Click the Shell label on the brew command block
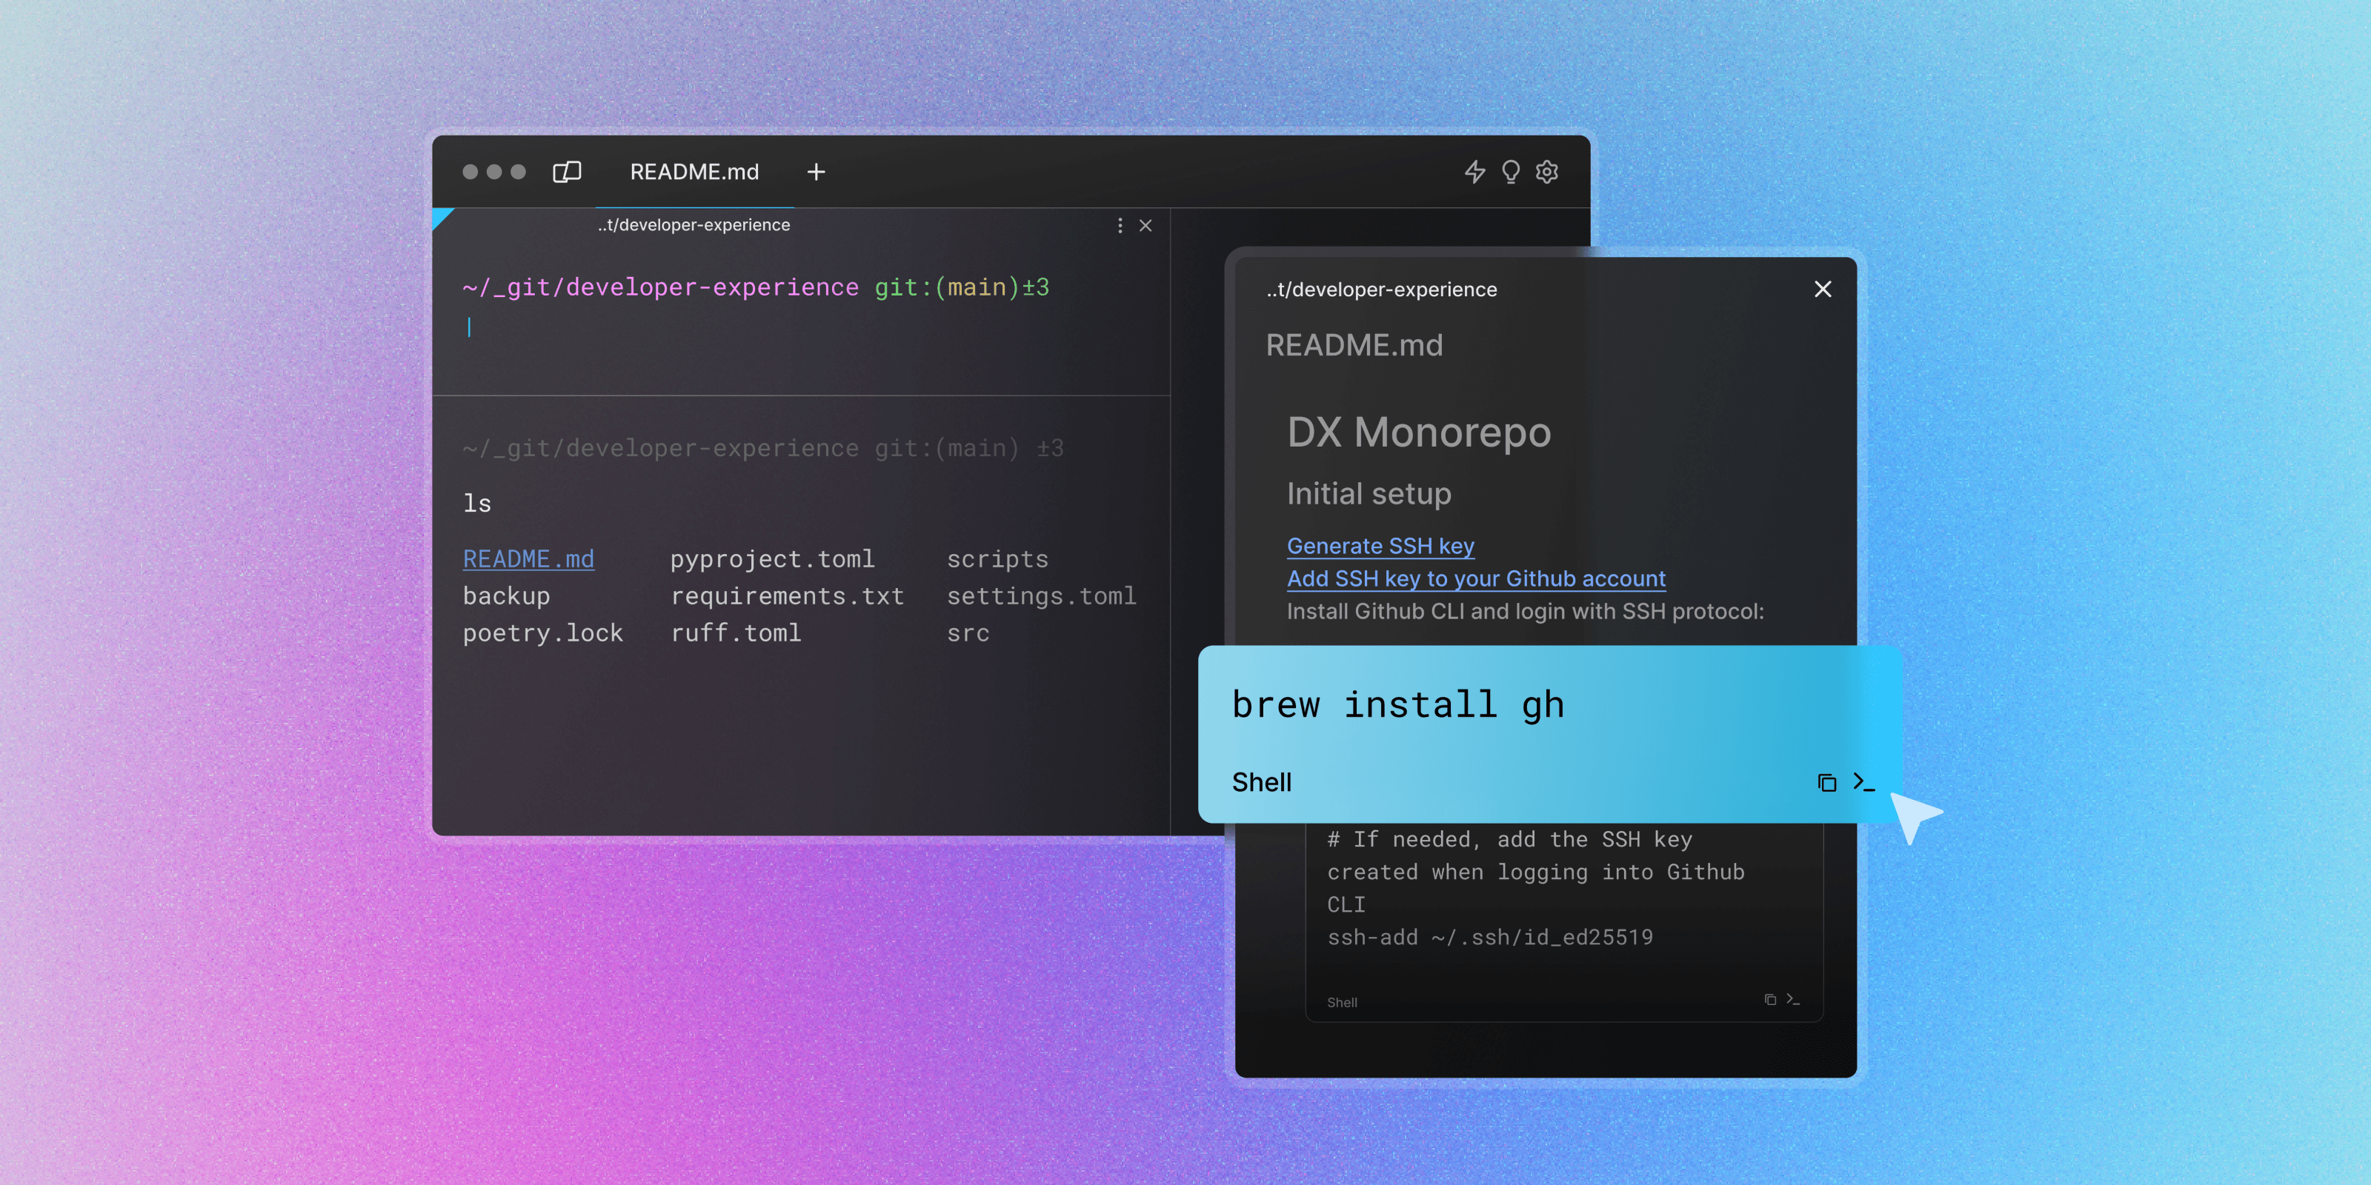Viewport: 2371px width, 1185px height. [x=1262, y=781]
